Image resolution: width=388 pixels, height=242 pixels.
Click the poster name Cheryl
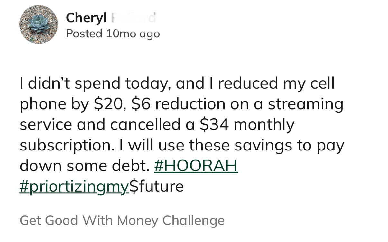(86, 18)
